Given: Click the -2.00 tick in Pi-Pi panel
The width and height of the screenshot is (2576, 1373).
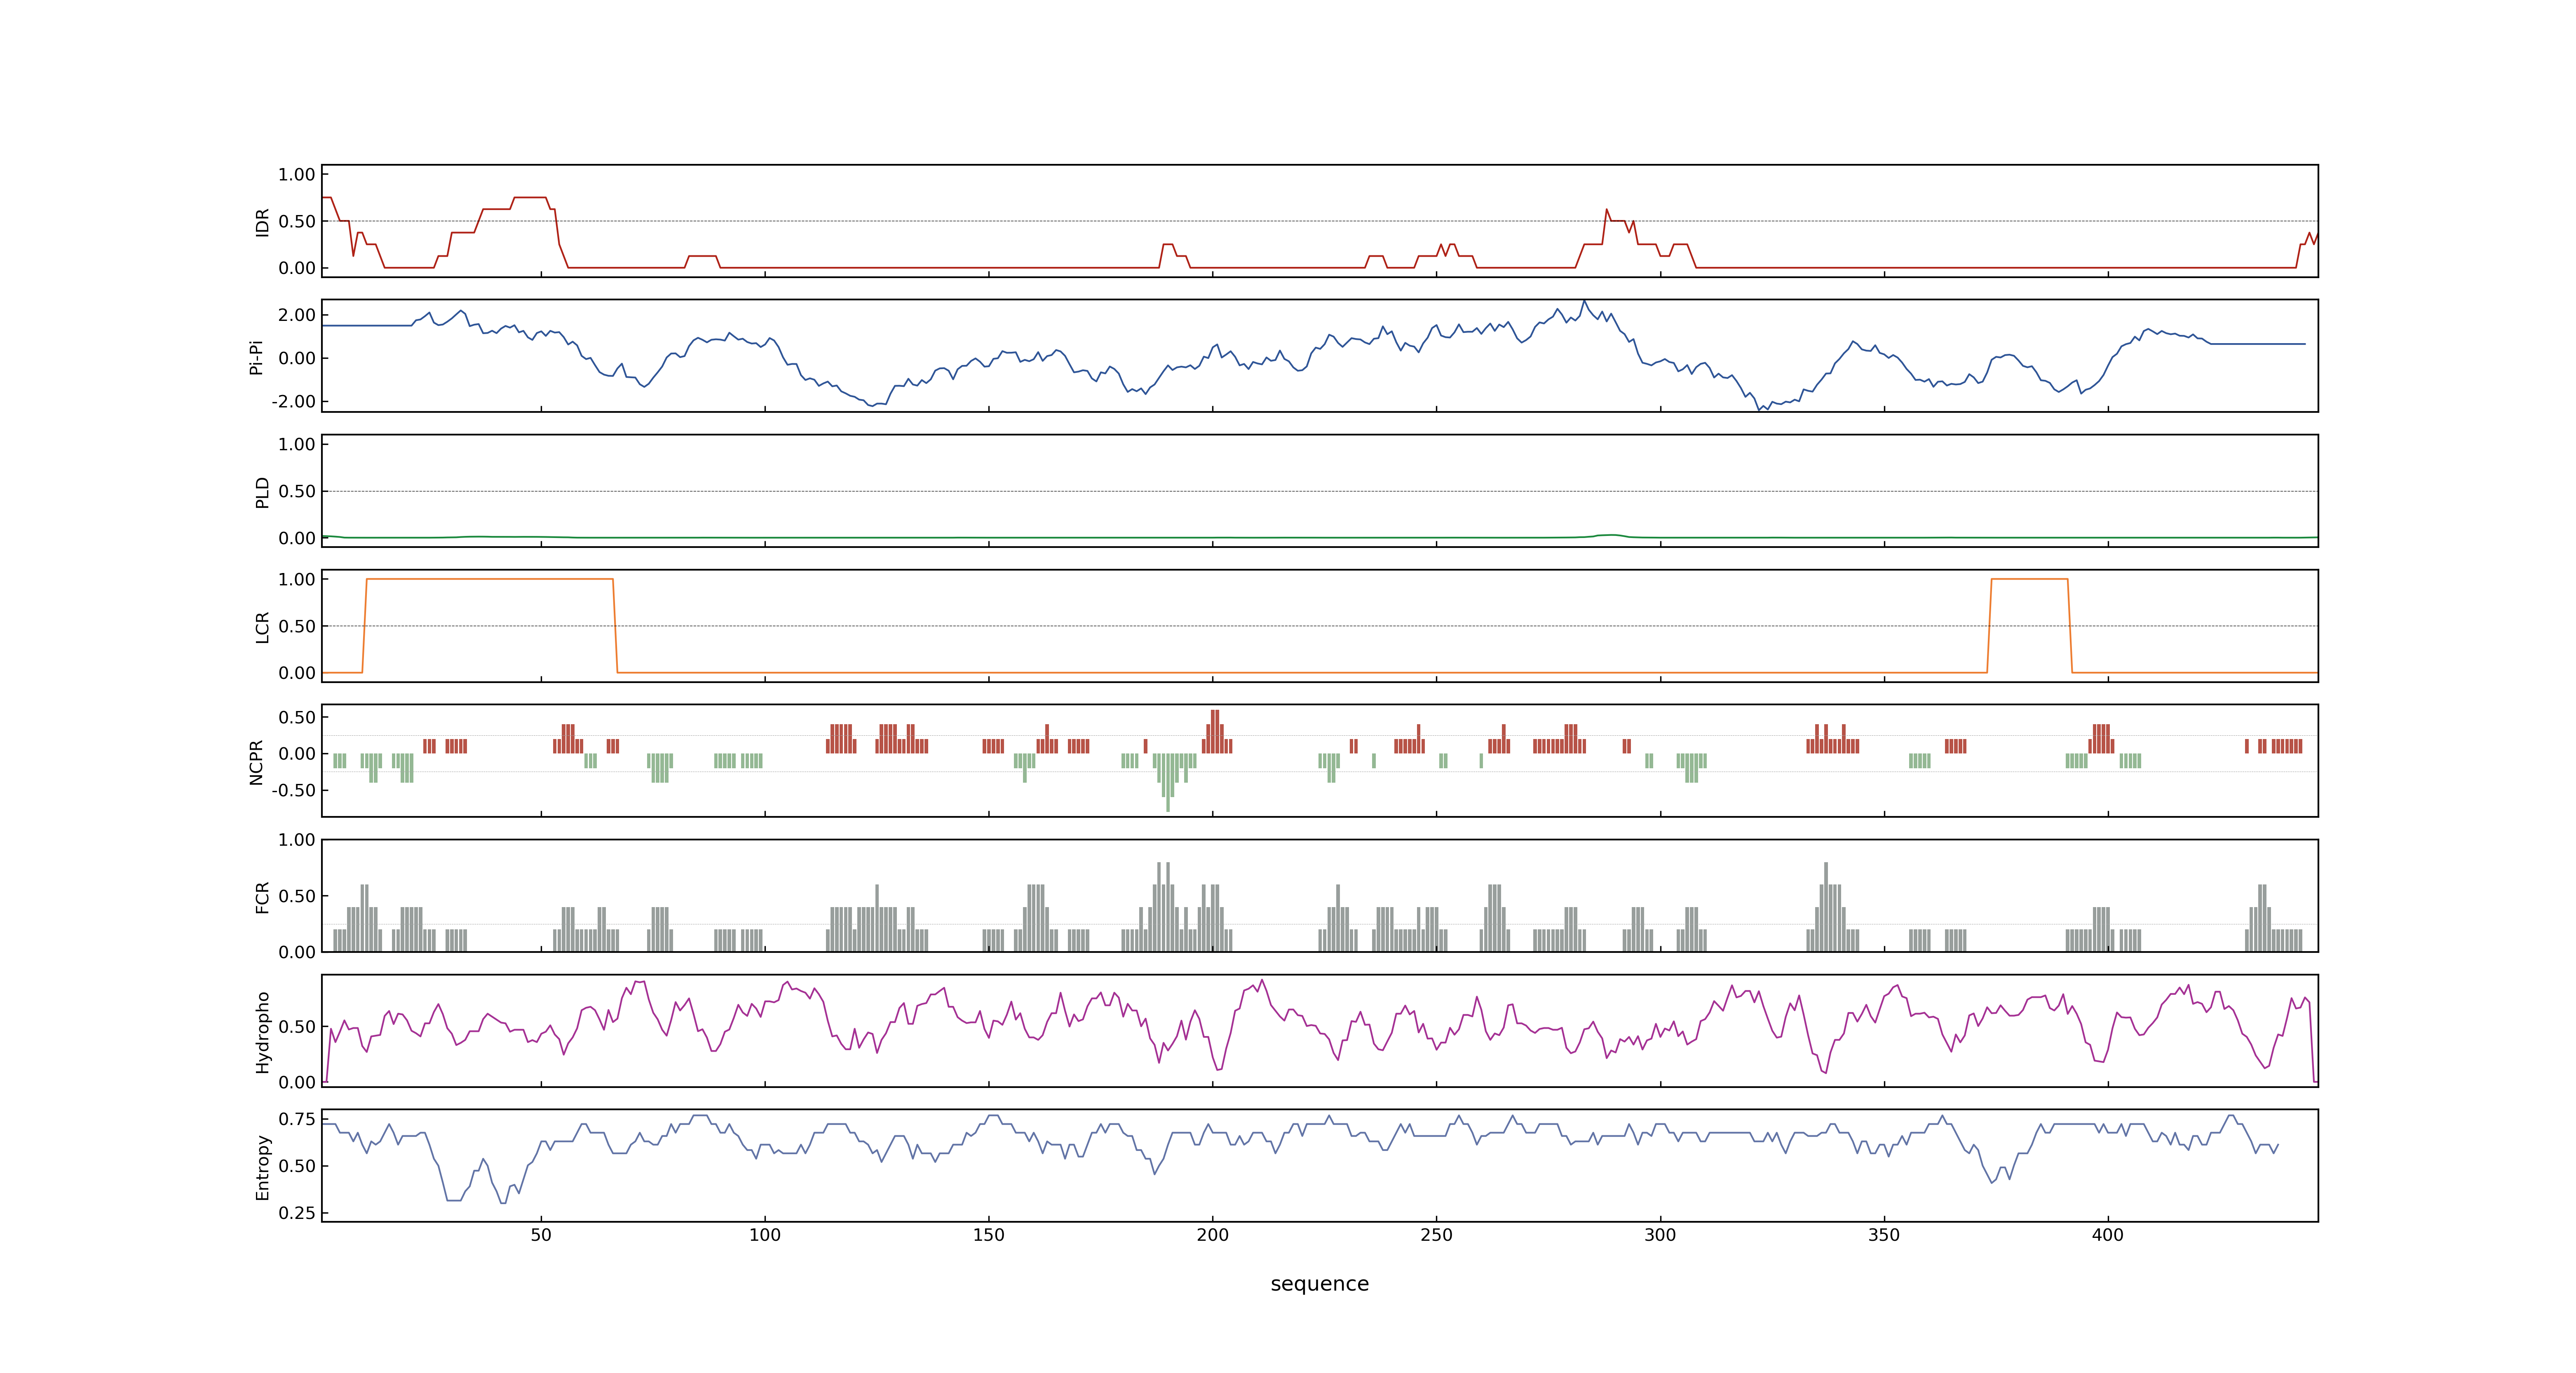Looking at the screenshot, I should [x=293, y=402].
